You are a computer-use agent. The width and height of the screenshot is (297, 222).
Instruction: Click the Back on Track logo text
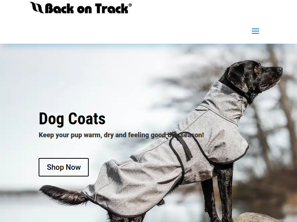tap(87, 9)
